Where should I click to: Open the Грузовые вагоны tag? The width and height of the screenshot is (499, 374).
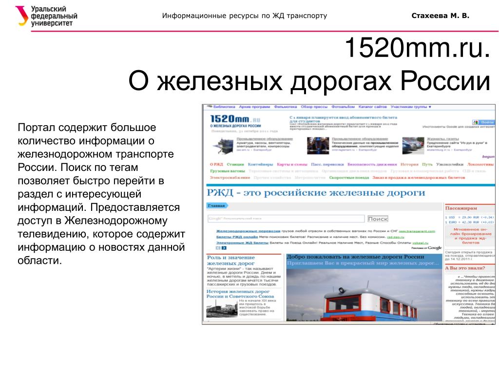click(227, 171)
